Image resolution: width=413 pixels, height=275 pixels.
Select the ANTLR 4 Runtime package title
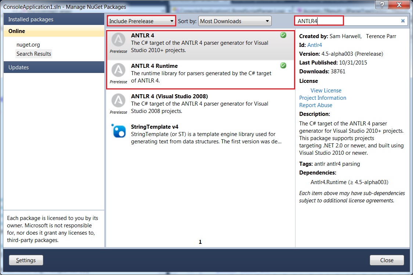pos(154,66)
